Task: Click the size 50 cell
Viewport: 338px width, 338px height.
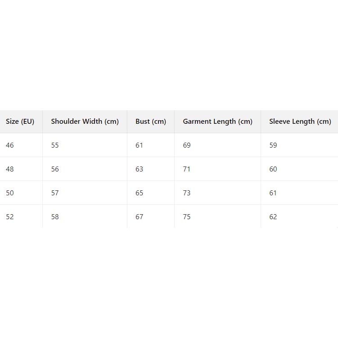Action: point(10,193)
